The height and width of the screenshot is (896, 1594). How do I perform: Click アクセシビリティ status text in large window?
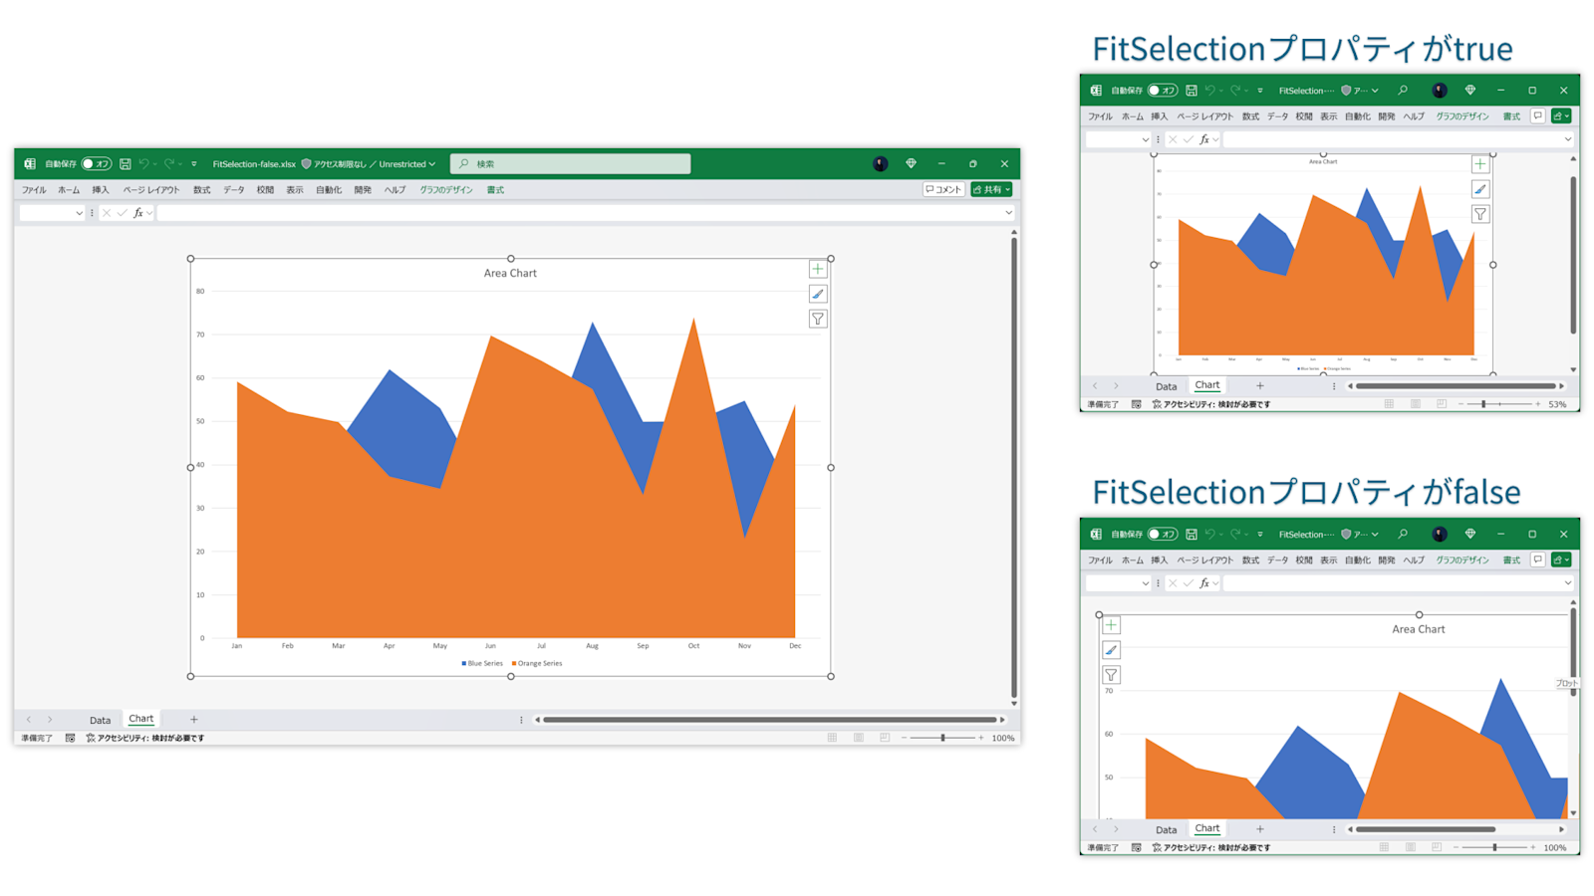click(145, 738)
